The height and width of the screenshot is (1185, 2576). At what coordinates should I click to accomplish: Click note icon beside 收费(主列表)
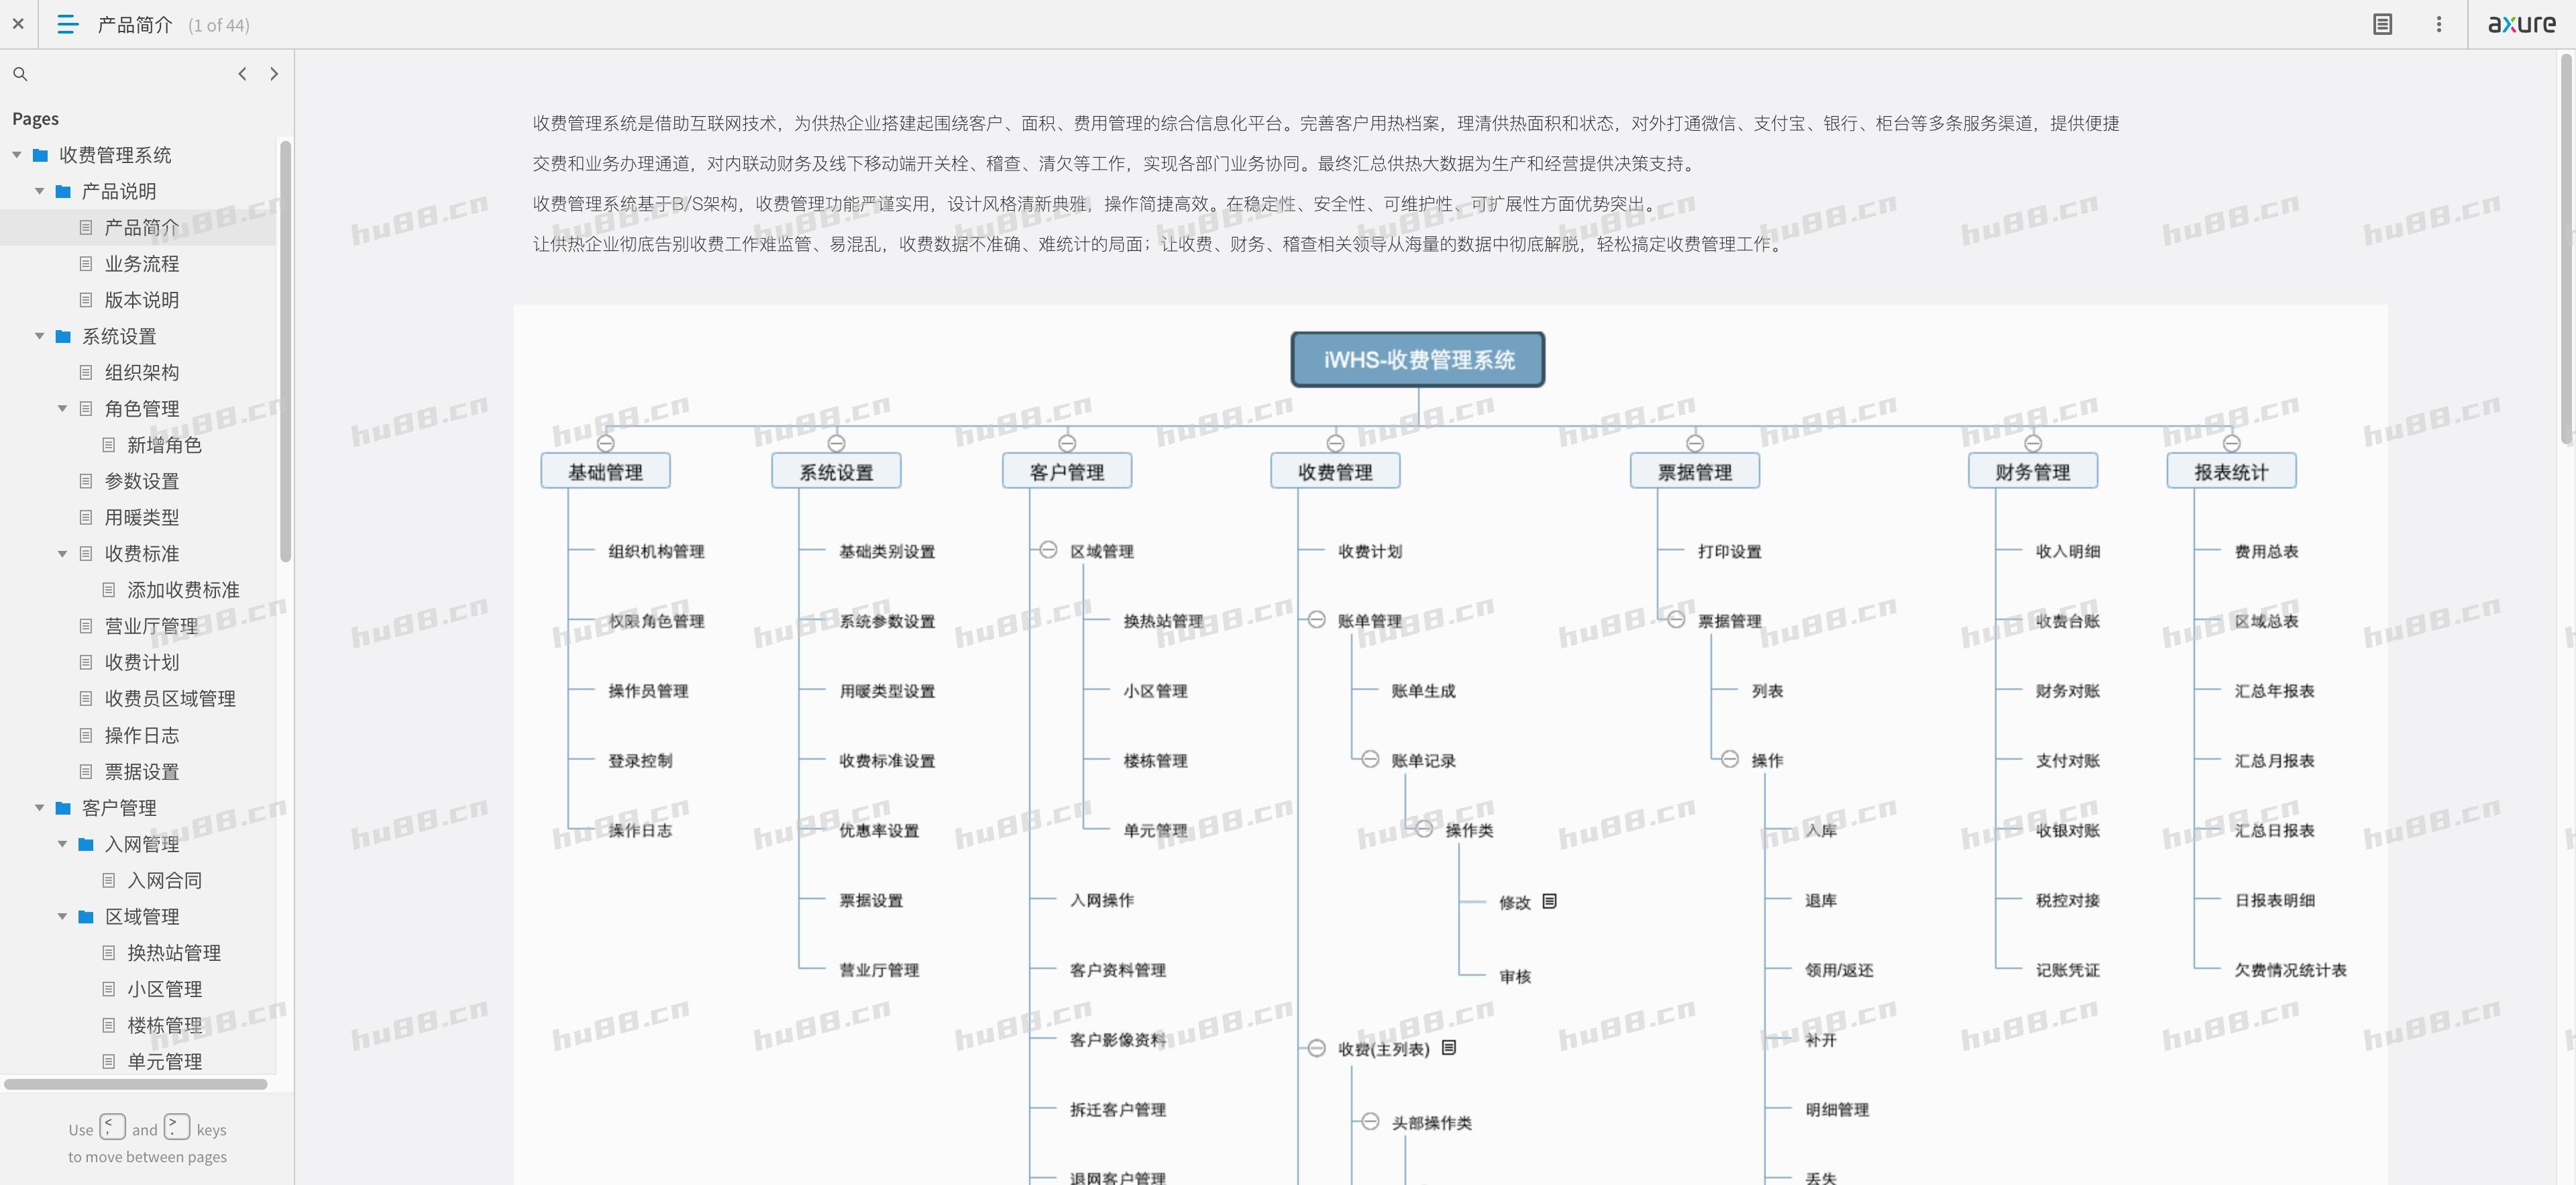pyautogui.click(x=1448, y=1047)
